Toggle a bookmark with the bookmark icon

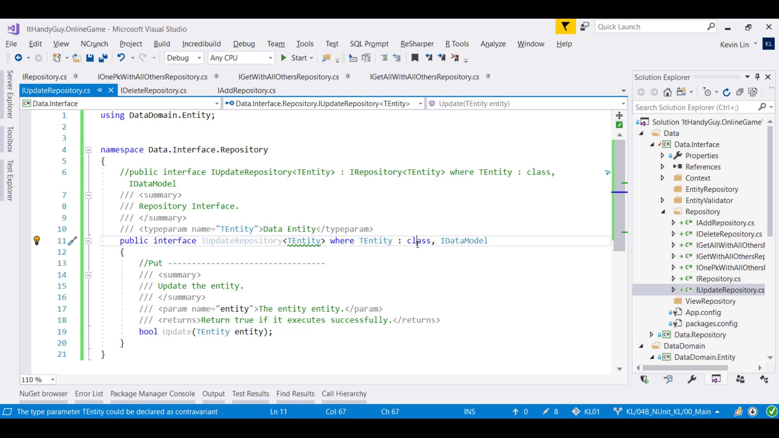(415, 58)
